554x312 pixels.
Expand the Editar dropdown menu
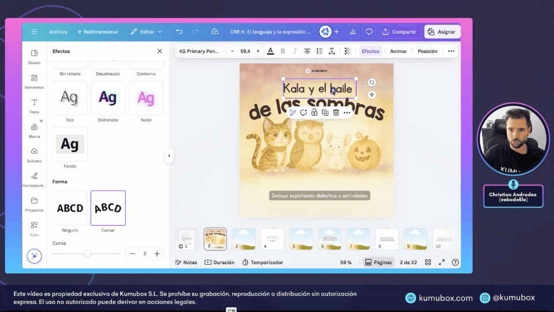click(146, 32)
